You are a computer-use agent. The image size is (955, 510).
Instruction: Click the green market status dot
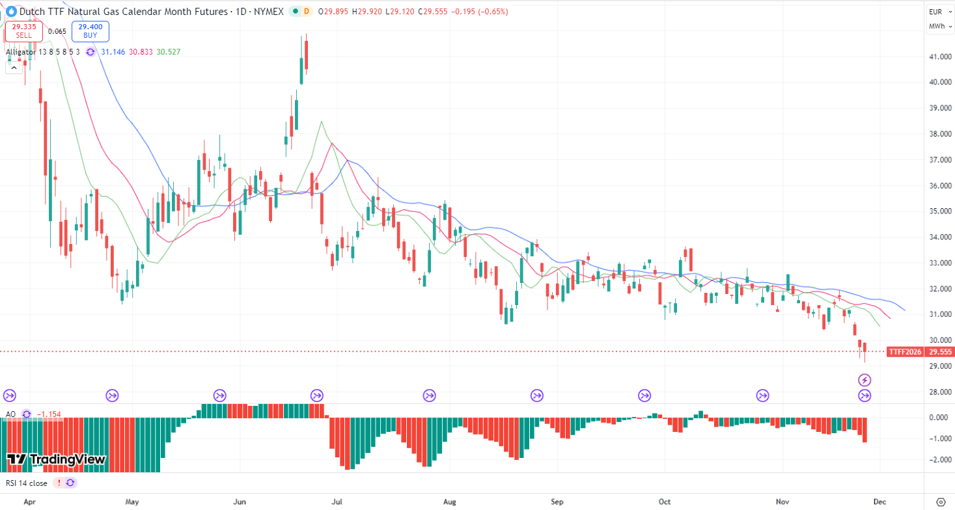coord(296,12)
